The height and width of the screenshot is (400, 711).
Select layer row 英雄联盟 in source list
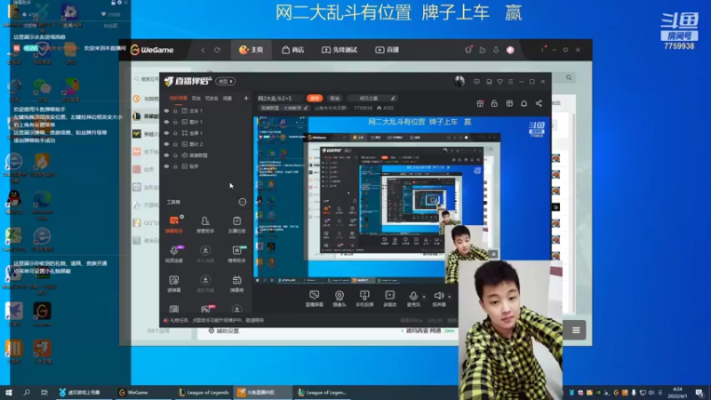[205, 155]
